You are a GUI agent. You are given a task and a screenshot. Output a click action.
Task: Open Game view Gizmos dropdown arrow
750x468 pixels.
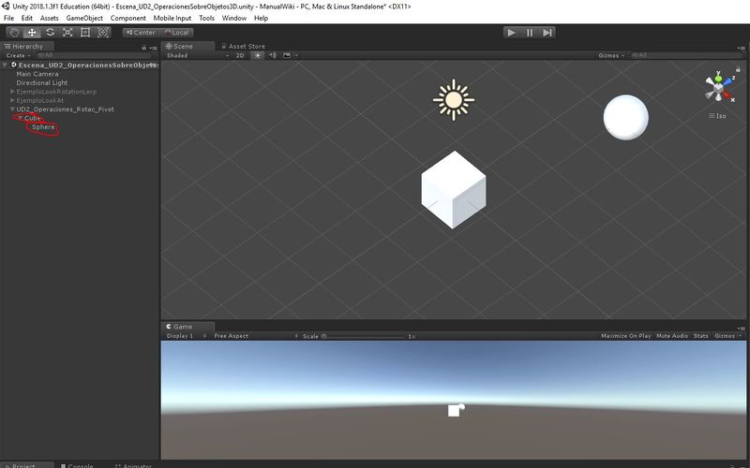tap(740, 336)
